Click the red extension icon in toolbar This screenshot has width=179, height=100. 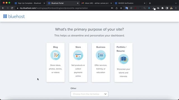coord(135,8)
